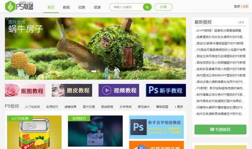
Task: Open the aurora night 实用技巧 thumbnail
Action: [x=95, y=131]
